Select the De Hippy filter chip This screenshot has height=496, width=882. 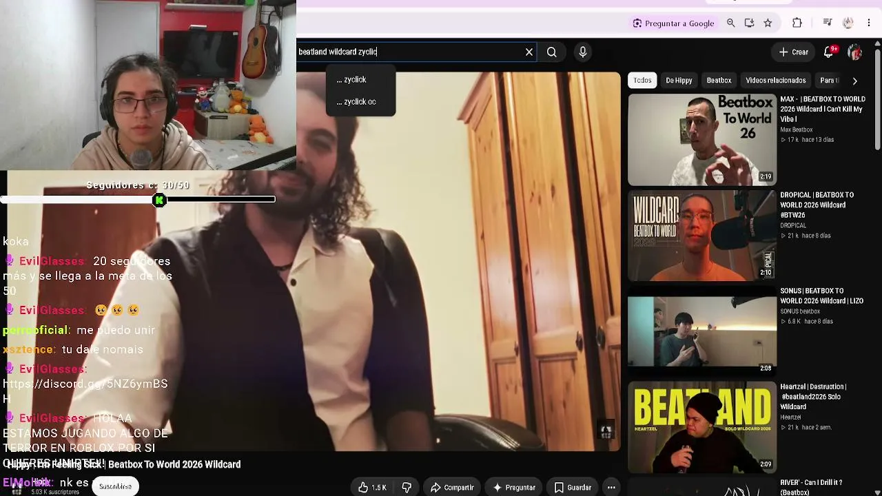click(x=679, y=81)
